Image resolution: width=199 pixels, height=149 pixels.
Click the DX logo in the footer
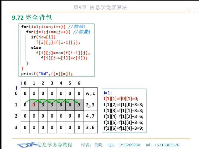[27, 145]
